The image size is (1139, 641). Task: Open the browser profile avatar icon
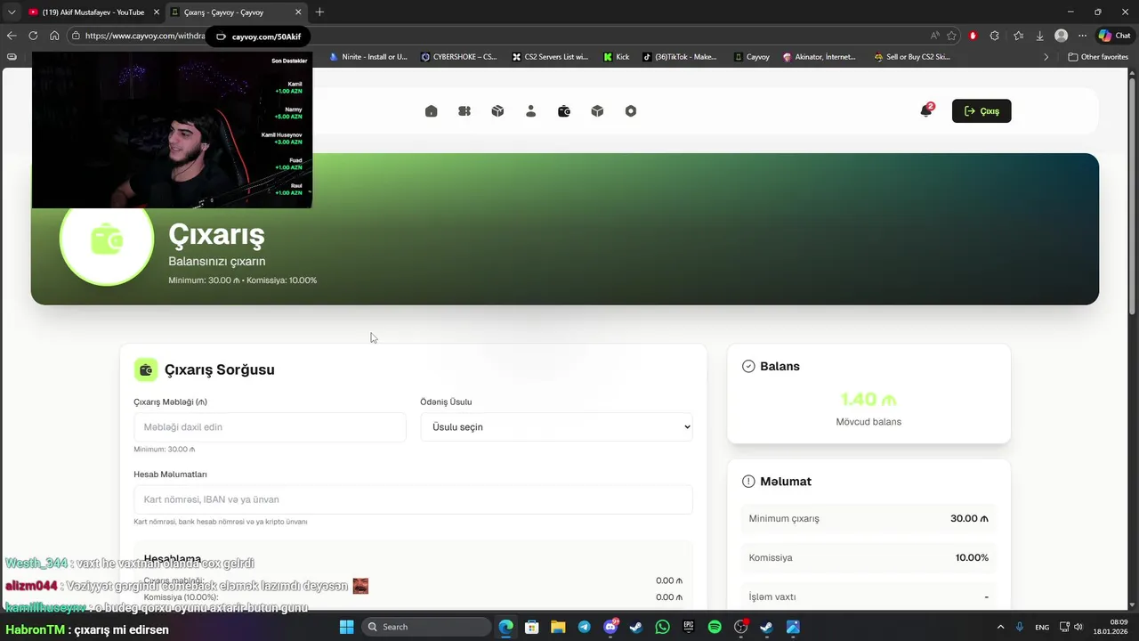(x=1061, y=36)
